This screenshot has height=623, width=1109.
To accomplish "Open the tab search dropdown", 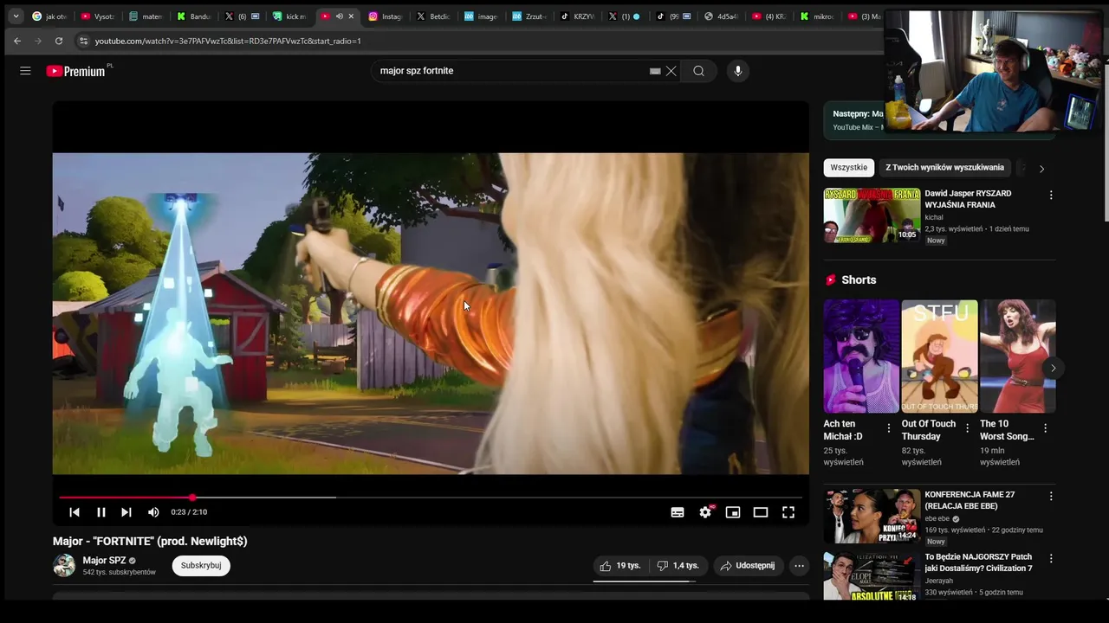I will click(16, 16).
